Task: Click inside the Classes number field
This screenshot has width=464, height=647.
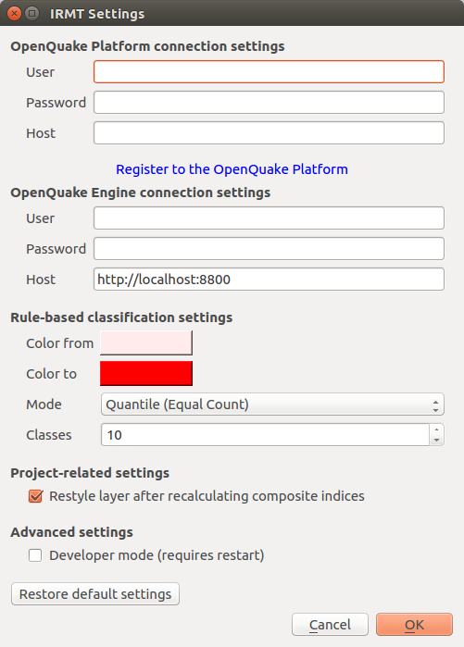Action: [265, 435]
